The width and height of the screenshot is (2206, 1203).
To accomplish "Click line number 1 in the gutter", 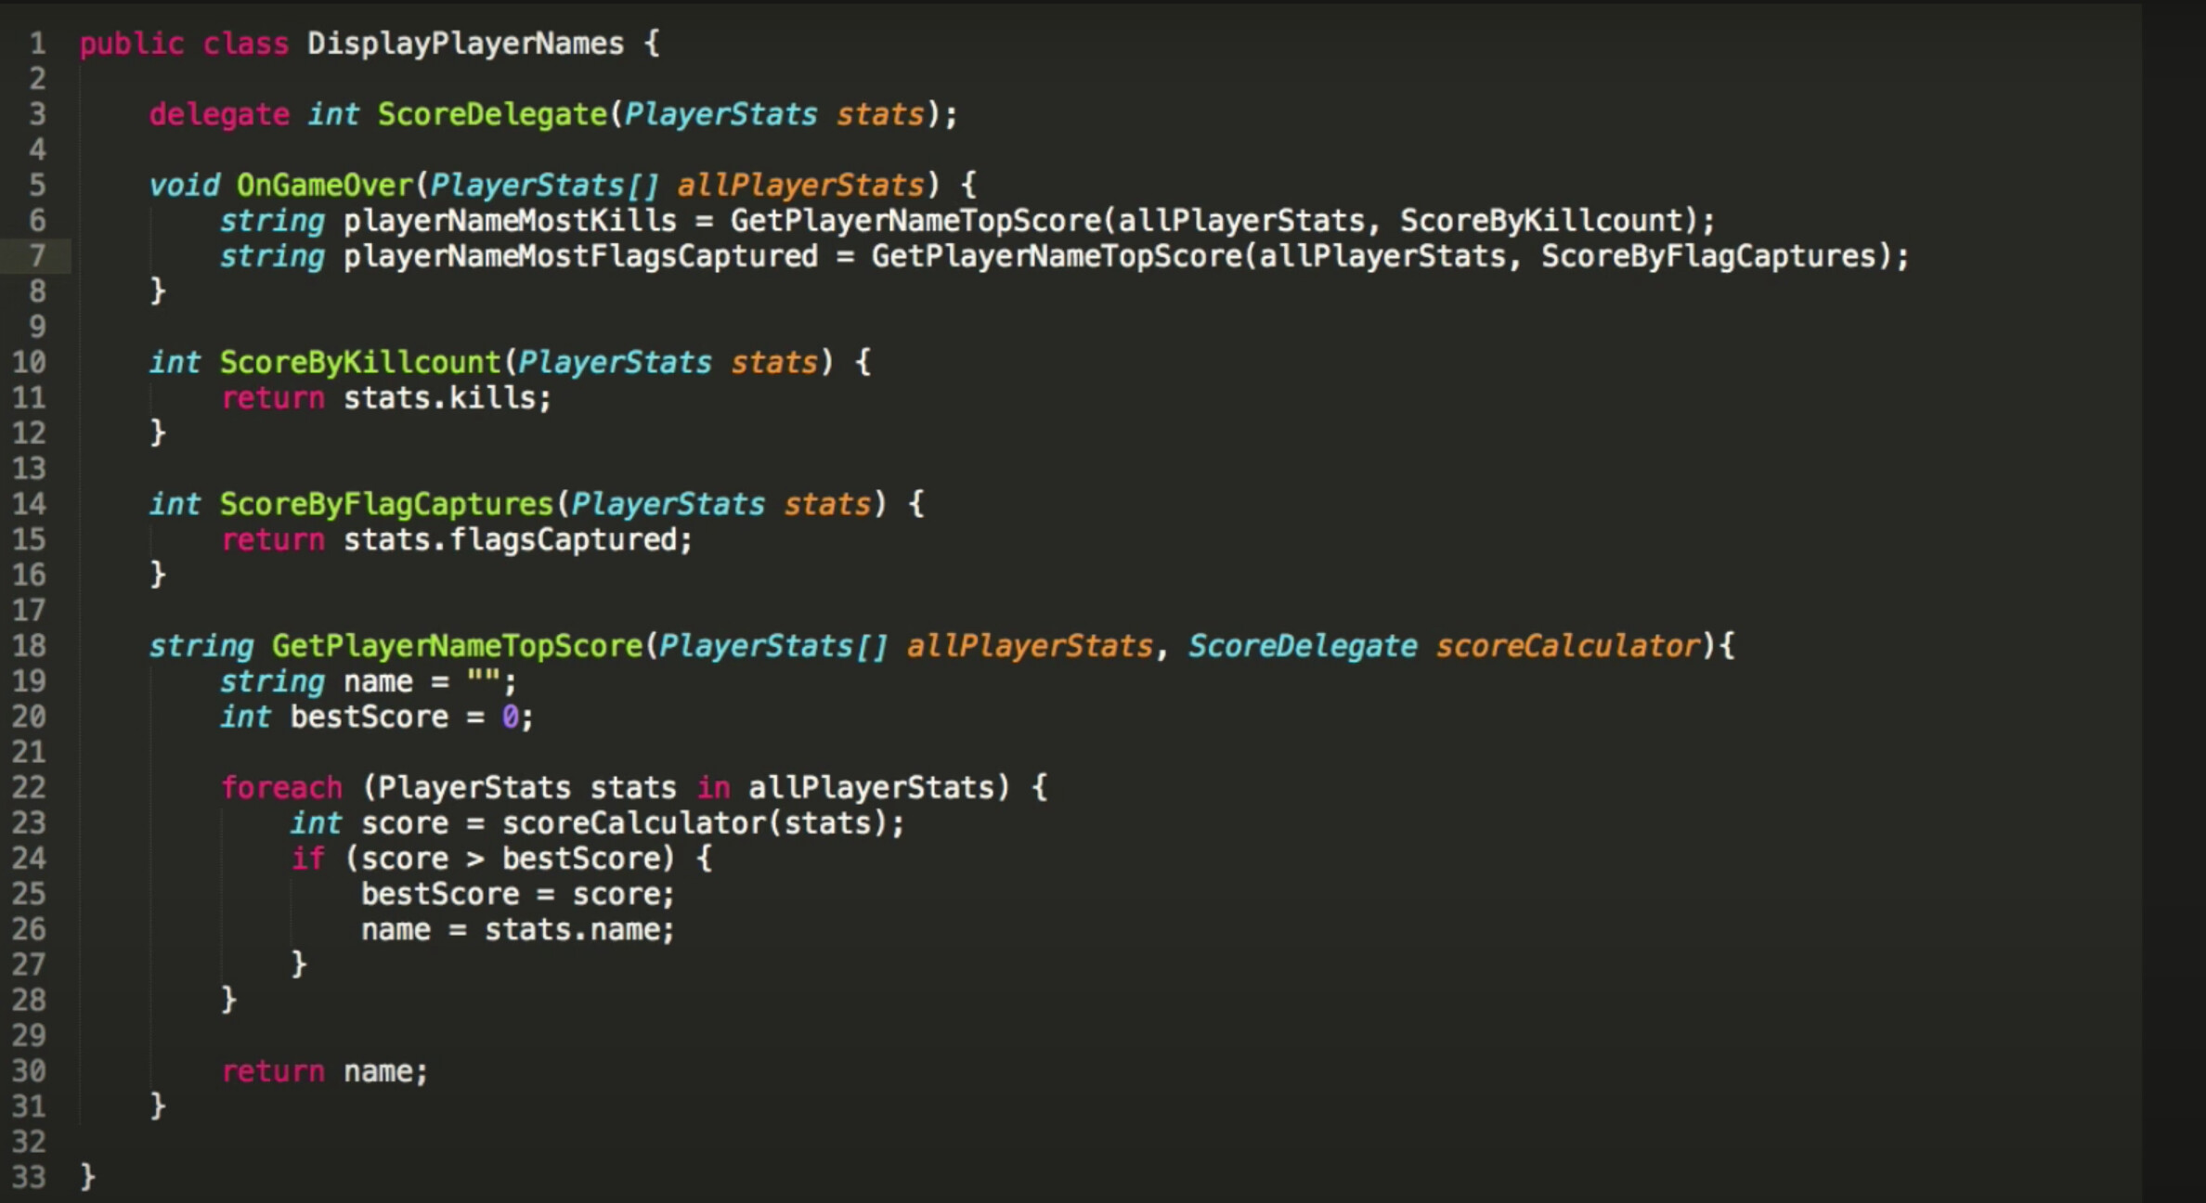I will (37, 44).
